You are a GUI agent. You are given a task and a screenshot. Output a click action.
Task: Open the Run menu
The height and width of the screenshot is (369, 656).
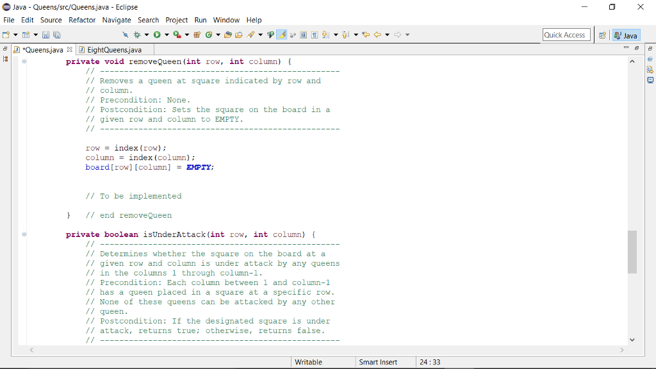[201, 20]
